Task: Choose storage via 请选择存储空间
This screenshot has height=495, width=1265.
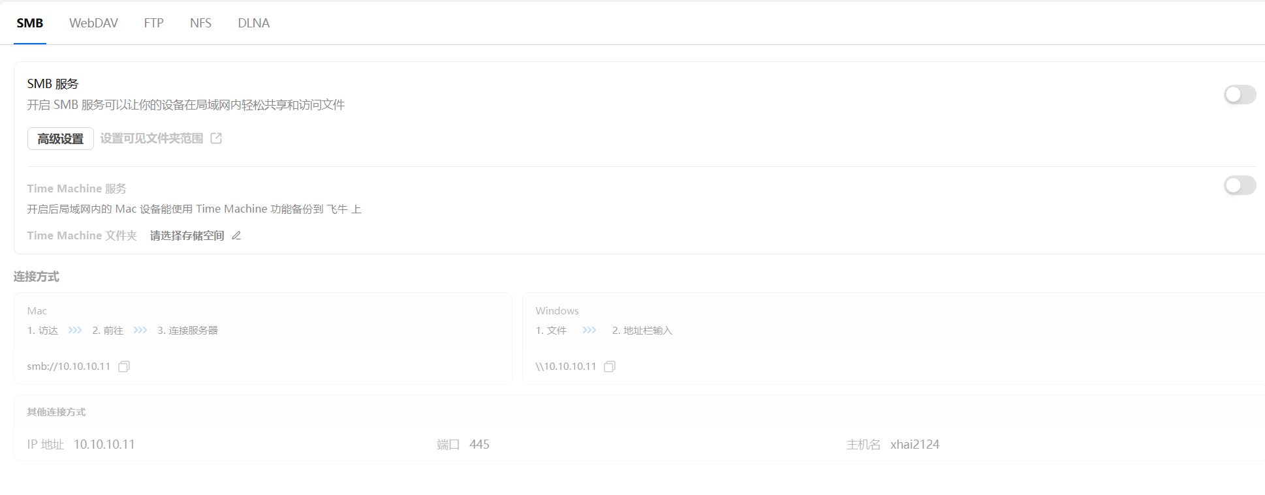Action: (x=187, y=235)
